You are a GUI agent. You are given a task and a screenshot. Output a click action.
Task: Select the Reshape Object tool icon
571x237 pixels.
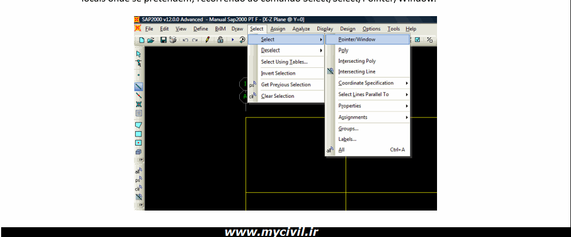click(139, 63)
